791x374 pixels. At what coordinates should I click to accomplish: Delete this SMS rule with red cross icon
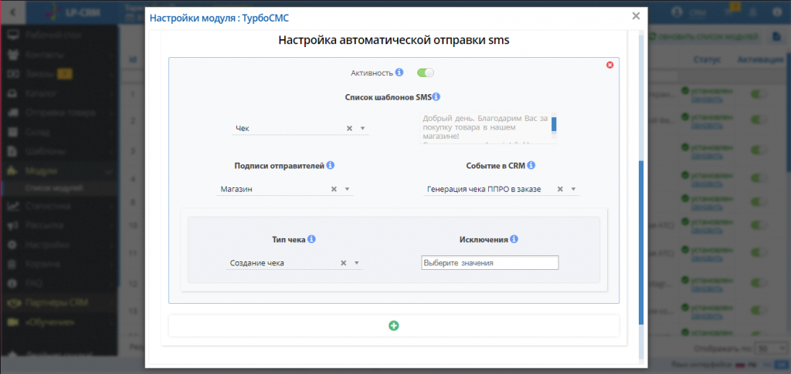tap(610, 65)
